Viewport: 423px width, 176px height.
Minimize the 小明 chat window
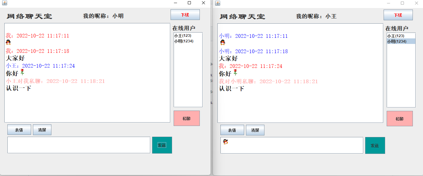click(175, 3)
